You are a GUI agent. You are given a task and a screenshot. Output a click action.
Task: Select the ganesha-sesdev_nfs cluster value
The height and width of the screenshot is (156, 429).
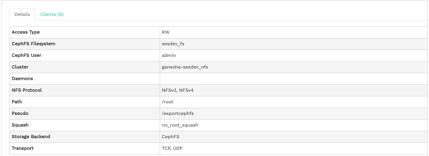[185, 67]
